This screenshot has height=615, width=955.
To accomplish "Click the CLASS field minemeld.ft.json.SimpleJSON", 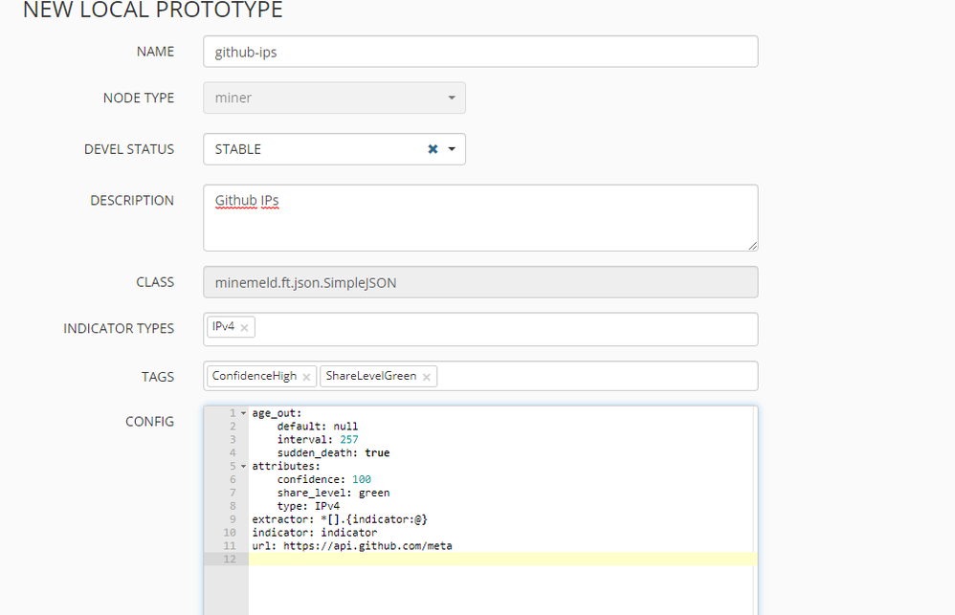I will 480,282.
